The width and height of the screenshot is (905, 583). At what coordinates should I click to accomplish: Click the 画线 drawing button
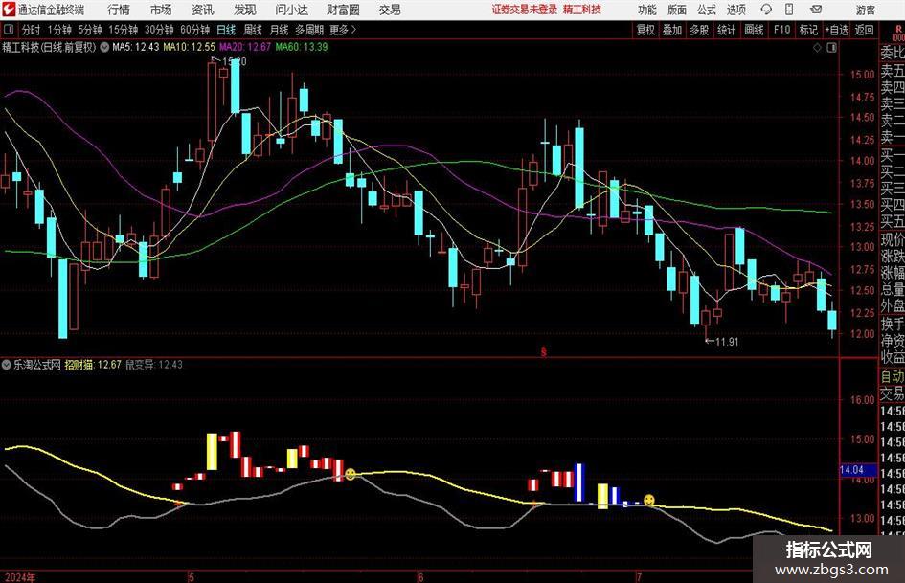754,30
